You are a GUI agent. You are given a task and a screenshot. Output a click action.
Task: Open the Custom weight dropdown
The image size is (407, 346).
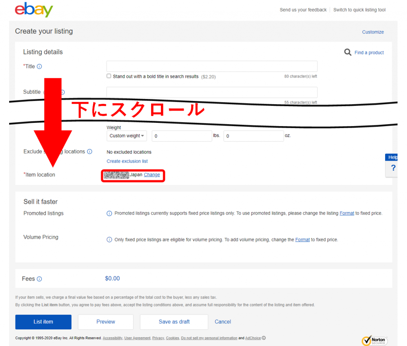[127, 136]
